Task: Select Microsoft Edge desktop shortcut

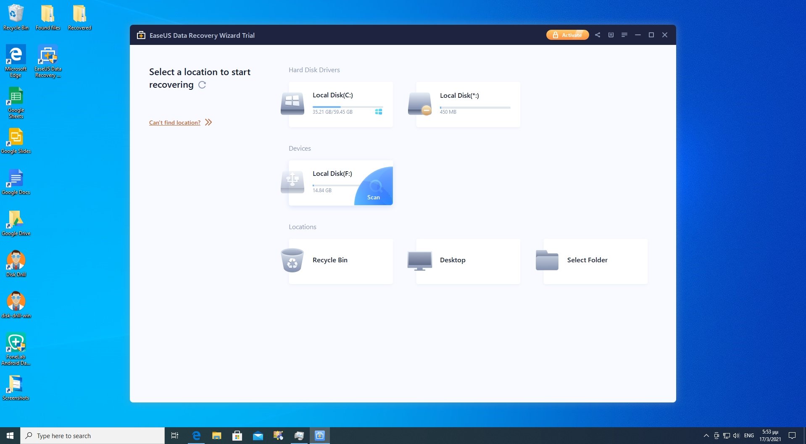Action: tap(16, 61)
